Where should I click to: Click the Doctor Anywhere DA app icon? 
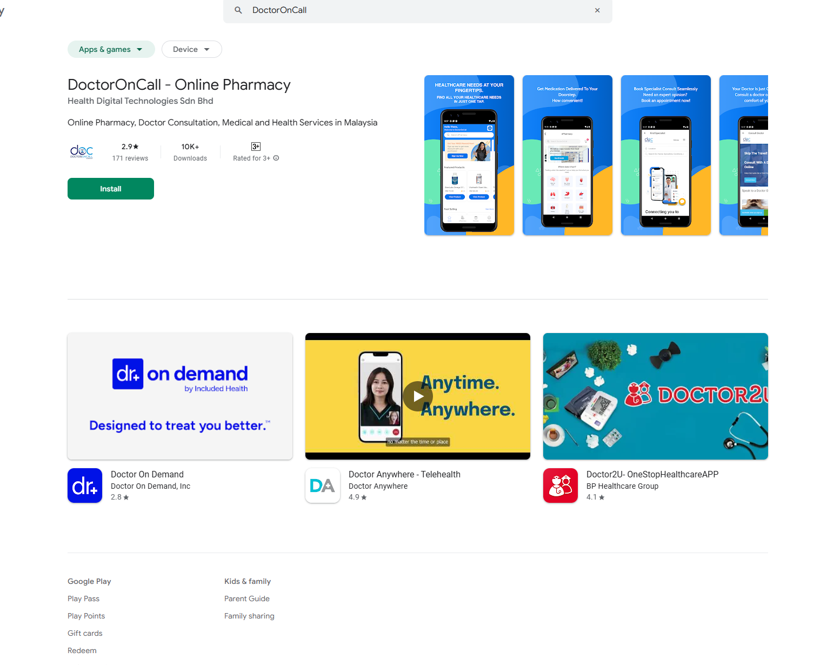(x=323, y=486)
